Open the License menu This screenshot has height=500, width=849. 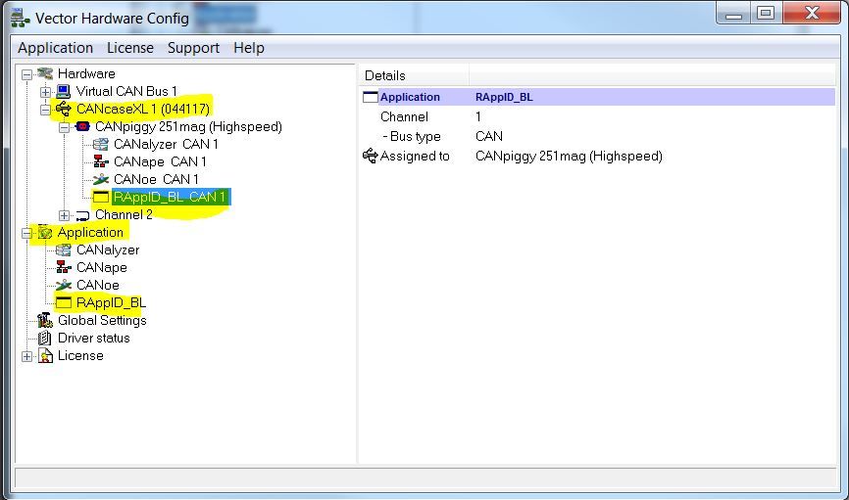(x=130, y=48)
